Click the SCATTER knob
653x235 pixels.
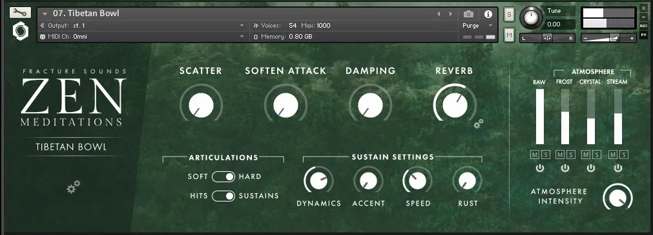click(x=201, y=105)
